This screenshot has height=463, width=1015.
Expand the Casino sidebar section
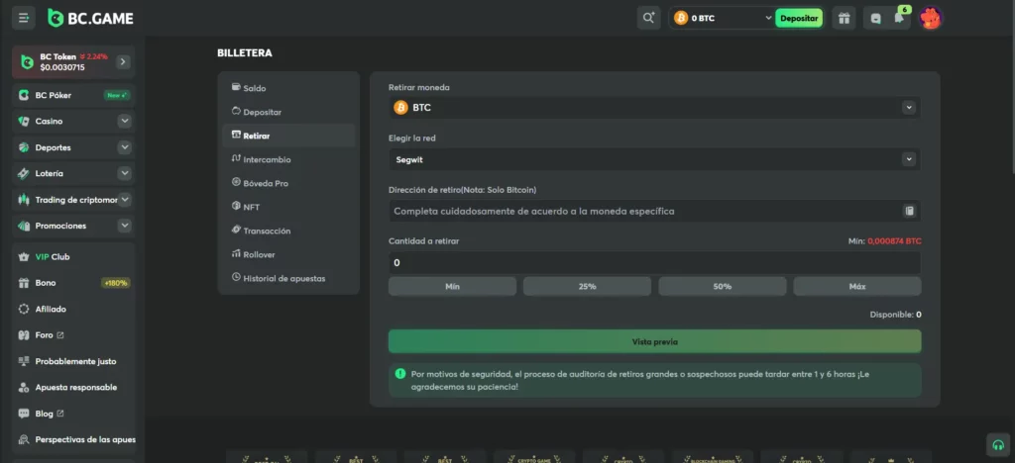tap(124, 122)
